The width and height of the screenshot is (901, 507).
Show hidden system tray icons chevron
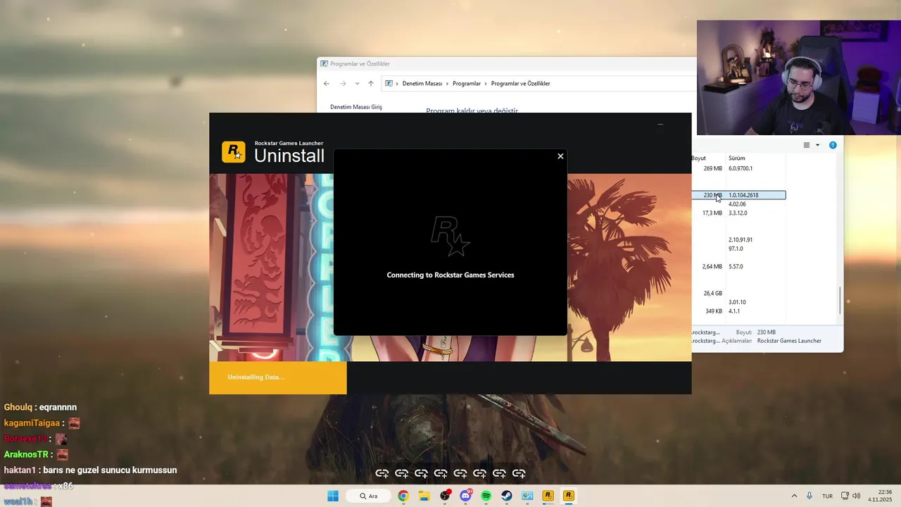pyautogui.click(x=795, y=496)
